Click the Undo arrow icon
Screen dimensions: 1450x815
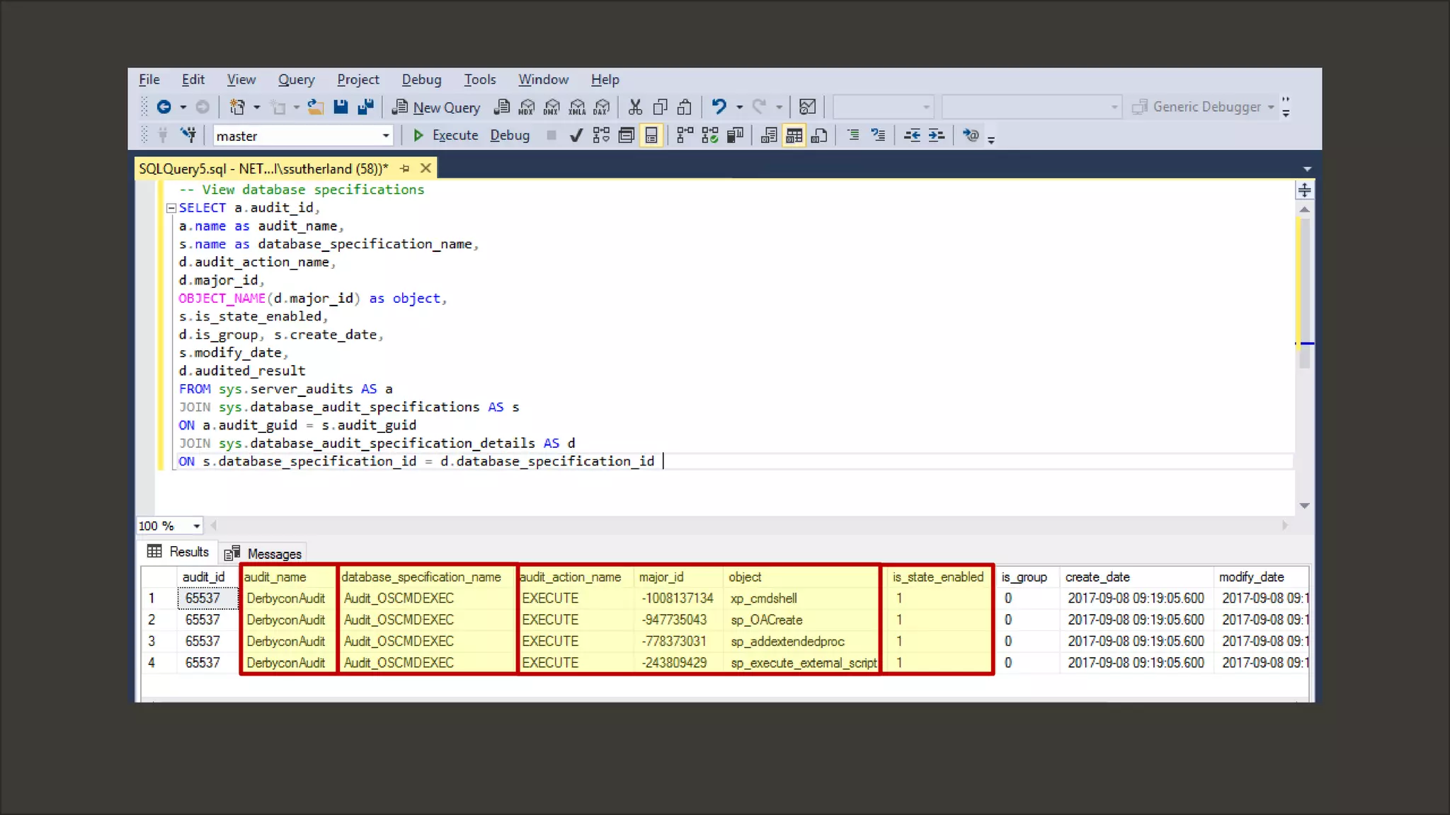[x=719, y=107]
